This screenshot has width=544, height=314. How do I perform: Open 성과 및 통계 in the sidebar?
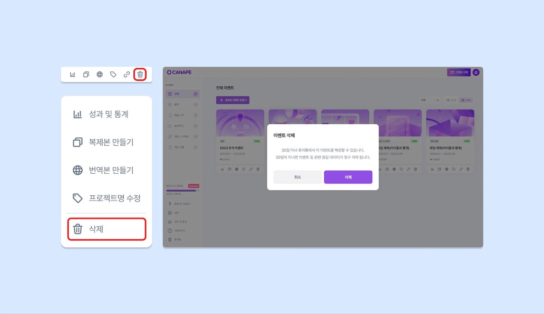[x=177, y=222]
